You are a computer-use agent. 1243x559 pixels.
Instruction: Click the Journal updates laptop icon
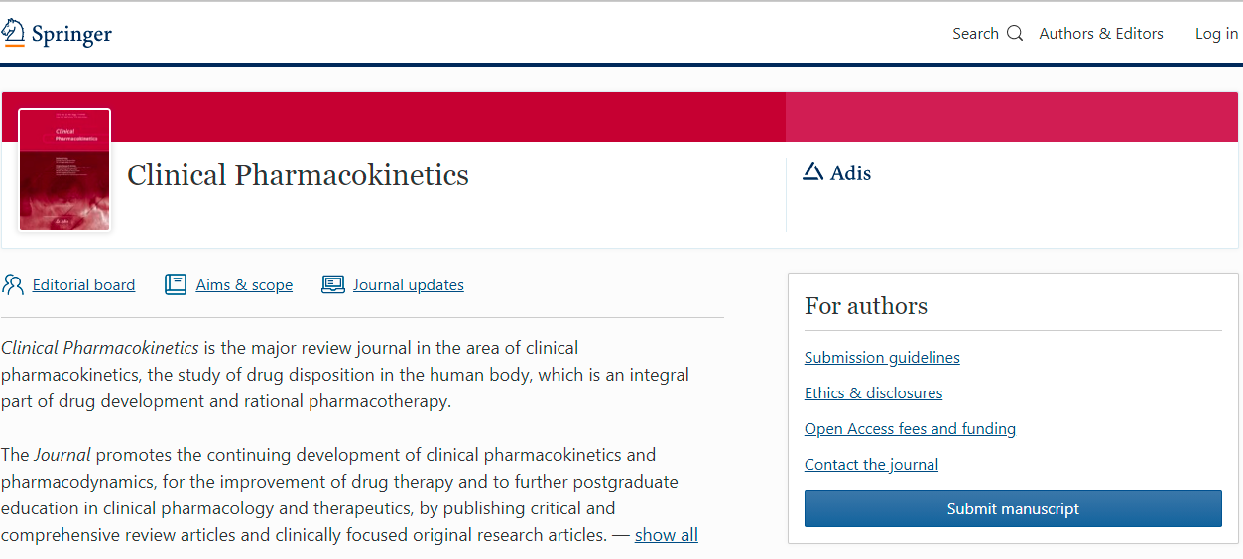pos(333,285)
